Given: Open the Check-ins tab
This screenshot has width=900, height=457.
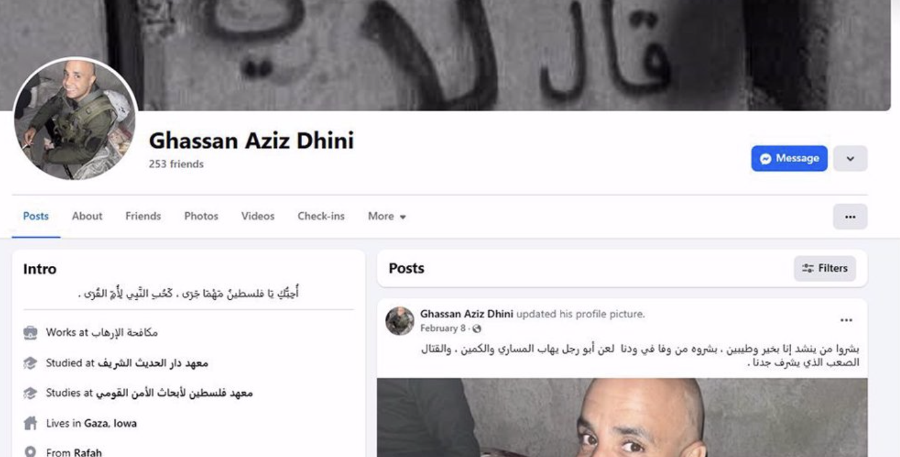Looking at the screenshot, I should click(x=321, y=216).
